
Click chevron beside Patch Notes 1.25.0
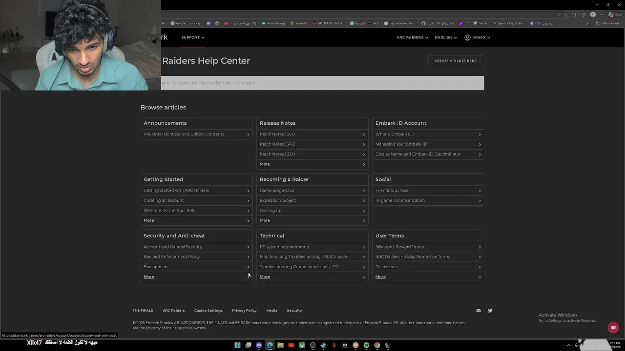click(364, 134)
